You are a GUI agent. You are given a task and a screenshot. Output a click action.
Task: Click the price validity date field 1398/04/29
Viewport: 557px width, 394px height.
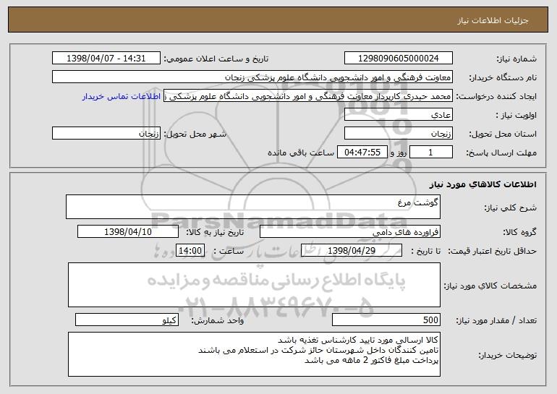coord(352,251)
